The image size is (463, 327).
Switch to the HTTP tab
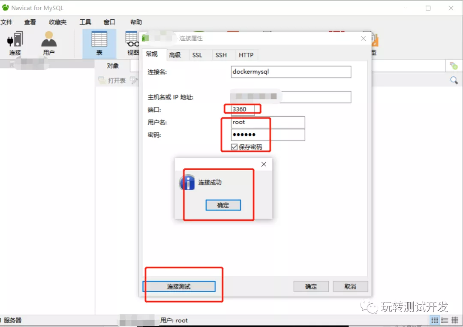pyautogui.click(x=246, y=55)
